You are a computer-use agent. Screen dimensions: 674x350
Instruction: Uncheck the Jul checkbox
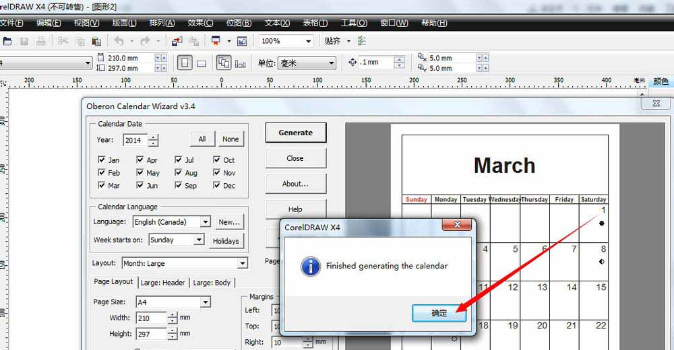[179, 160]
